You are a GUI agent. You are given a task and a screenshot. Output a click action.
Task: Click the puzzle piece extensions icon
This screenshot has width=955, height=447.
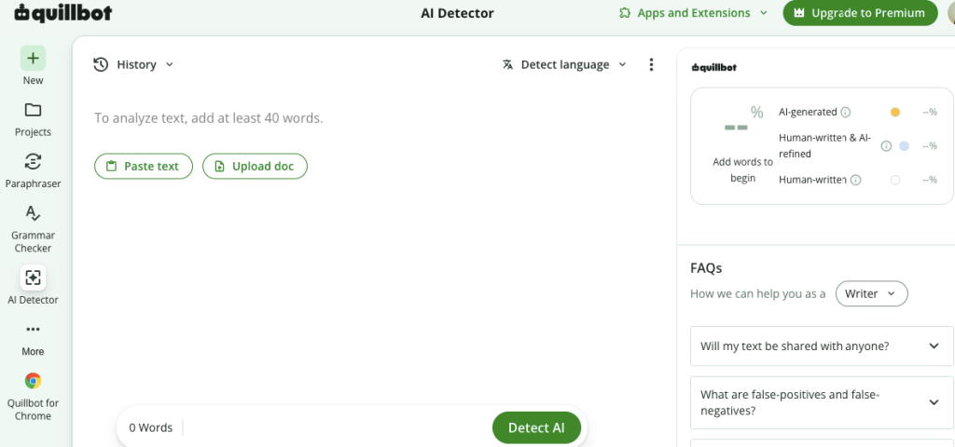624,13
